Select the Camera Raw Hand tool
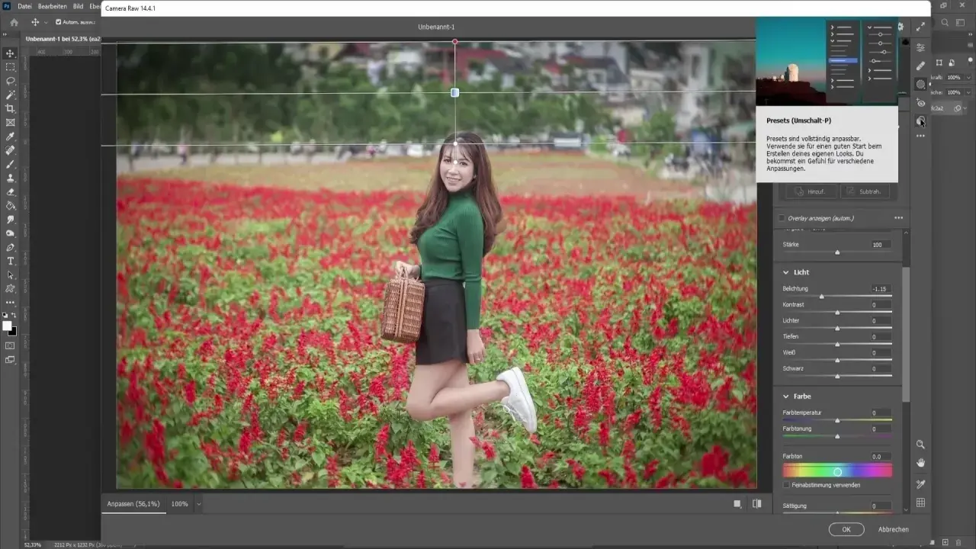 [x=921, y=463]
